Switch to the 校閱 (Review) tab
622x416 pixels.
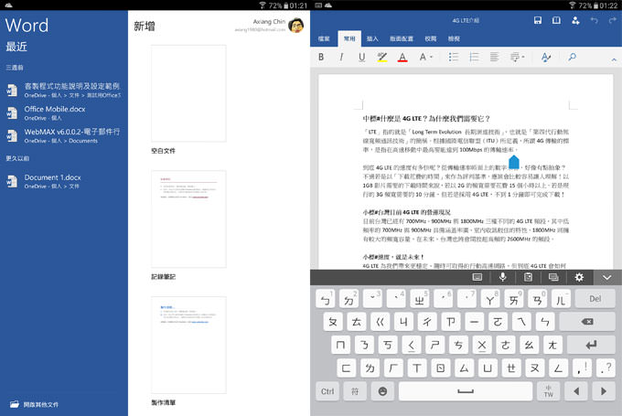coord(431,39)
